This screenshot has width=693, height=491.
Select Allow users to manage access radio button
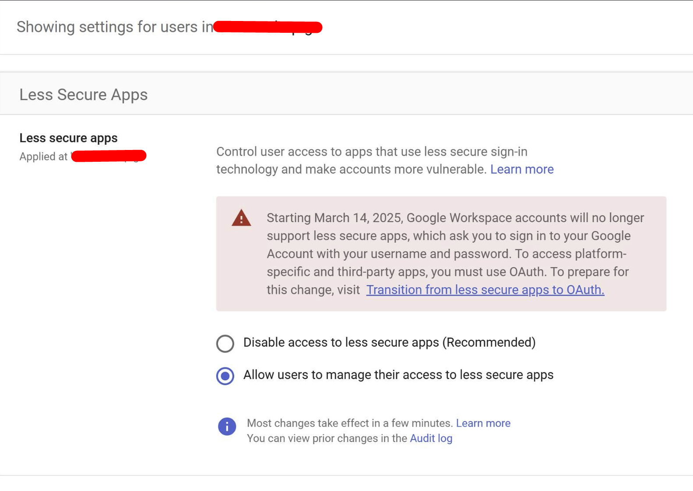(225, 376)
